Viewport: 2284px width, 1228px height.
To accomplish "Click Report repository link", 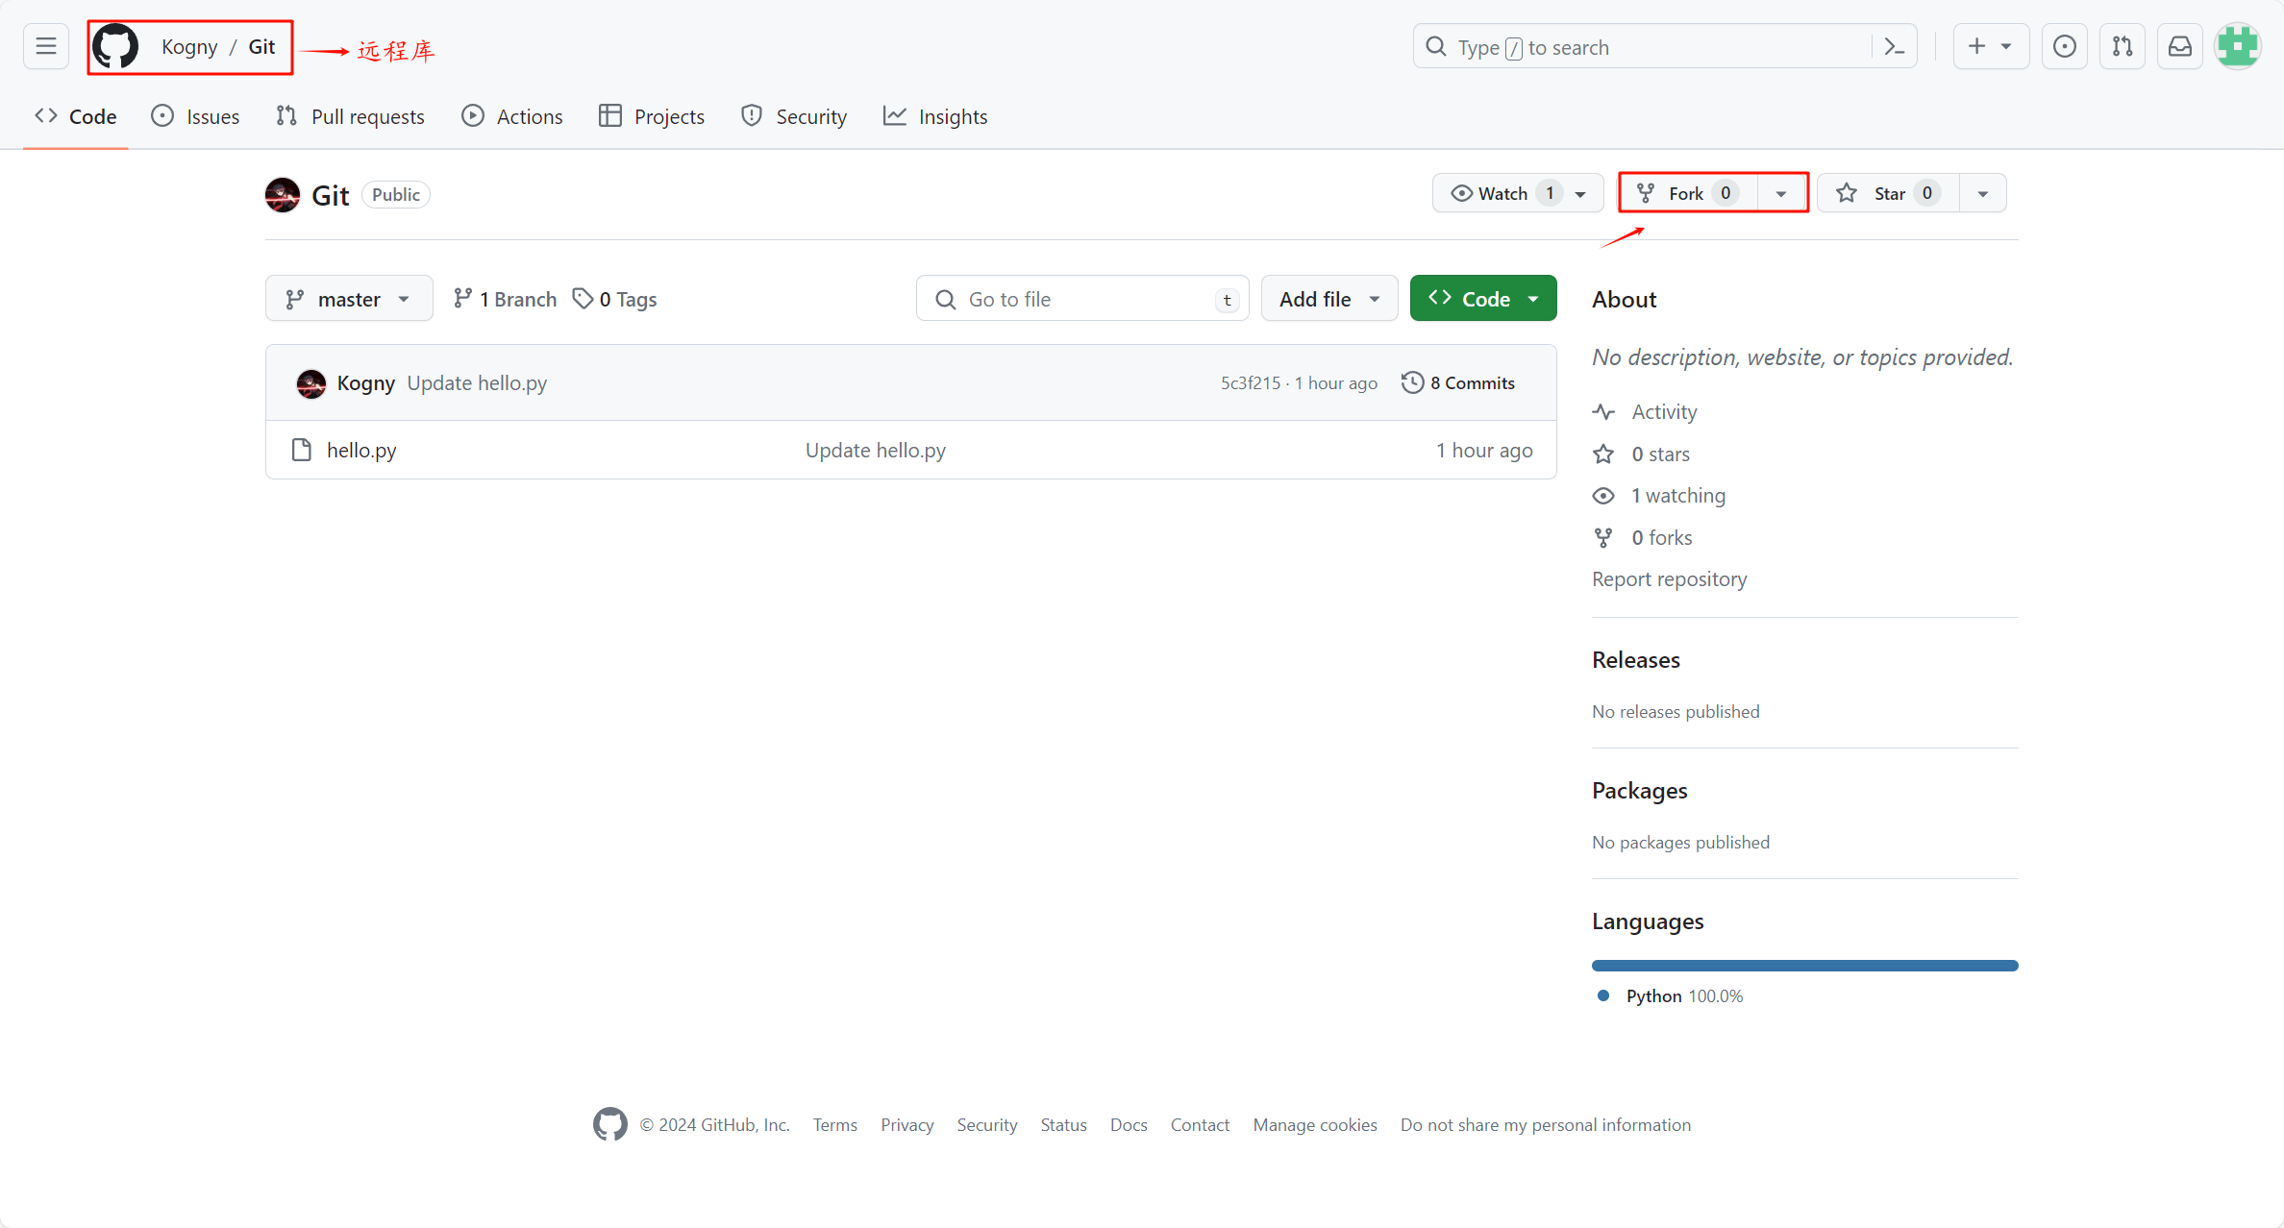I will point(1670,579).
